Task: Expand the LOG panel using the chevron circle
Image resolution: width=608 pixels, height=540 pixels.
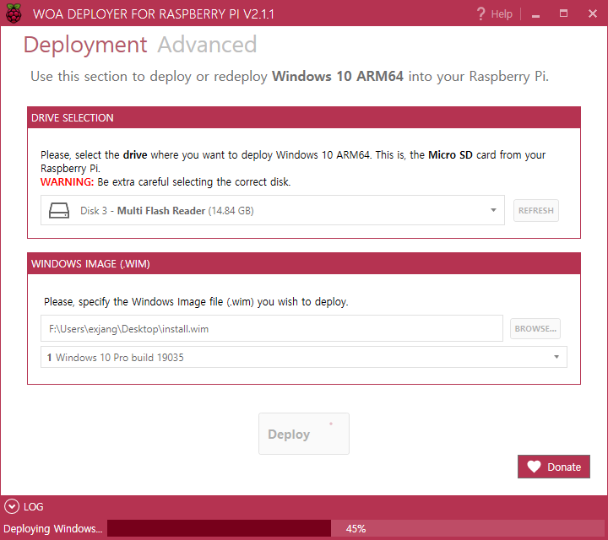Action: click(x=12, y=506)
